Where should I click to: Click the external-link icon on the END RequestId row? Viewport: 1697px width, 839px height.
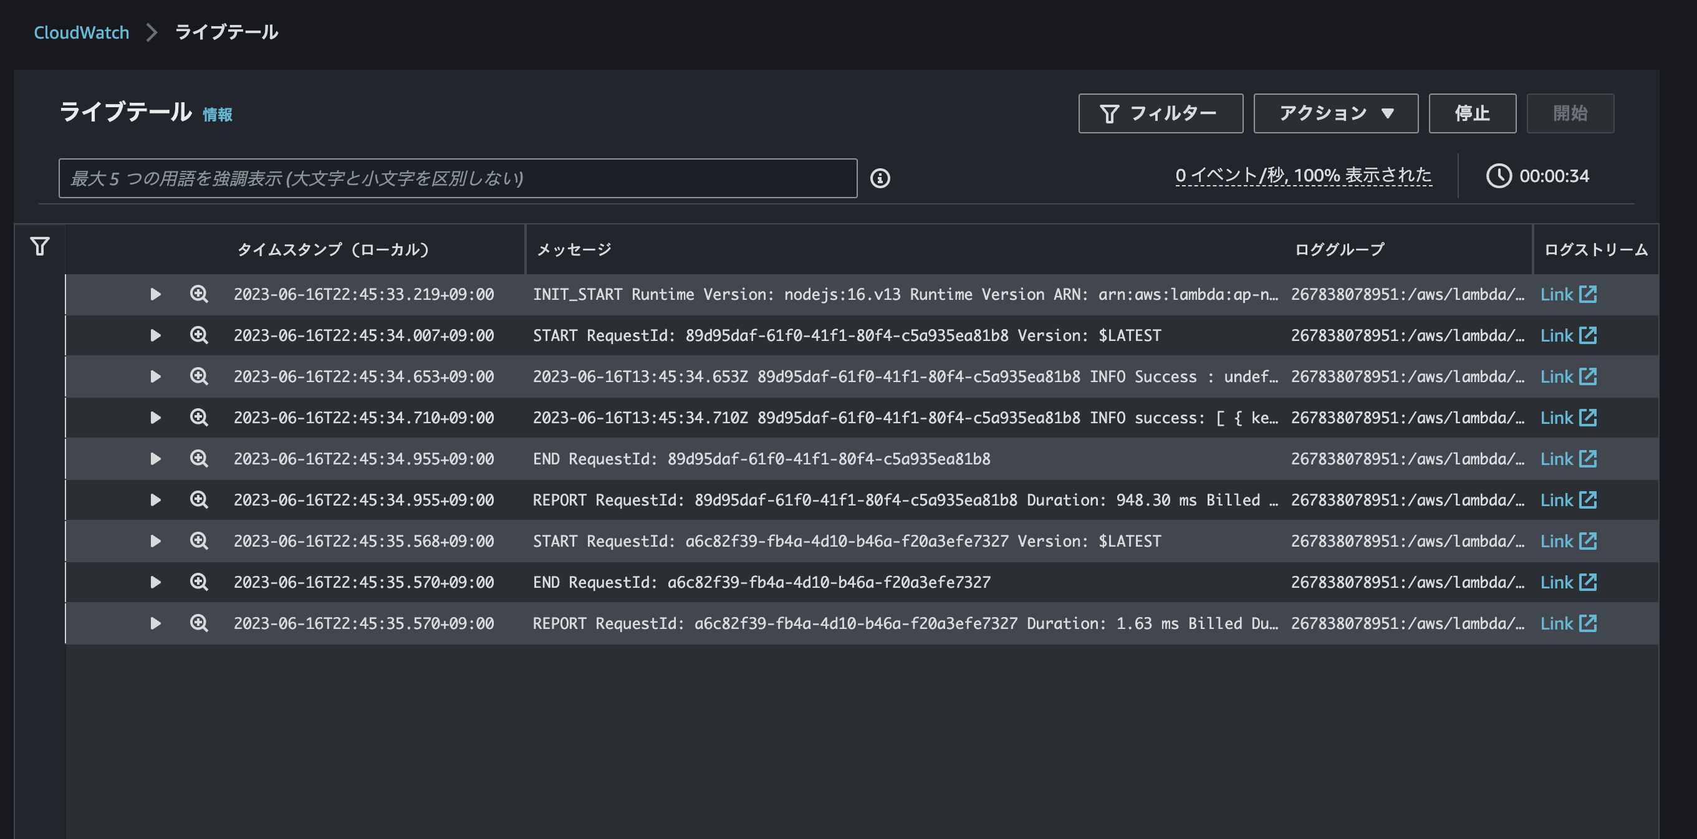pyautogui.click(x=1590, y=458)
